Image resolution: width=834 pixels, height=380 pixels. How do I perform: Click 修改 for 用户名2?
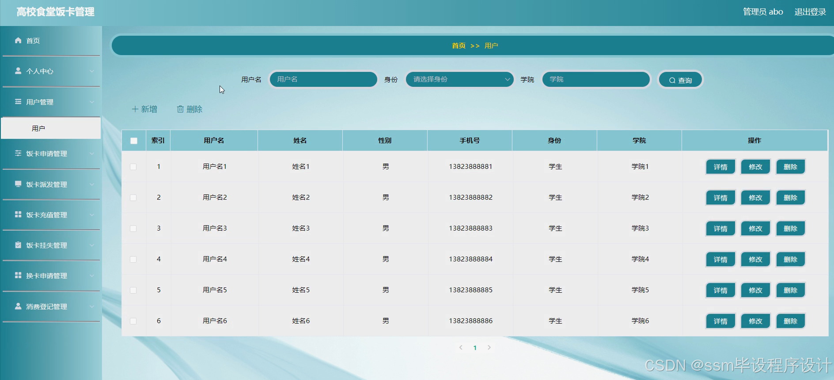(x=755, y=197)
